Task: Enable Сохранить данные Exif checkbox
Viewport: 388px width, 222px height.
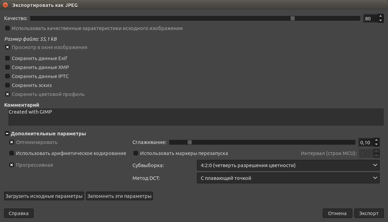Action: (7, 58)
